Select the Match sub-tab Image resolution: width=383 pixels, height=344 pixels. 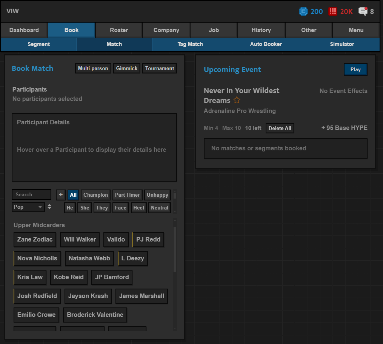tap(114, 44)
